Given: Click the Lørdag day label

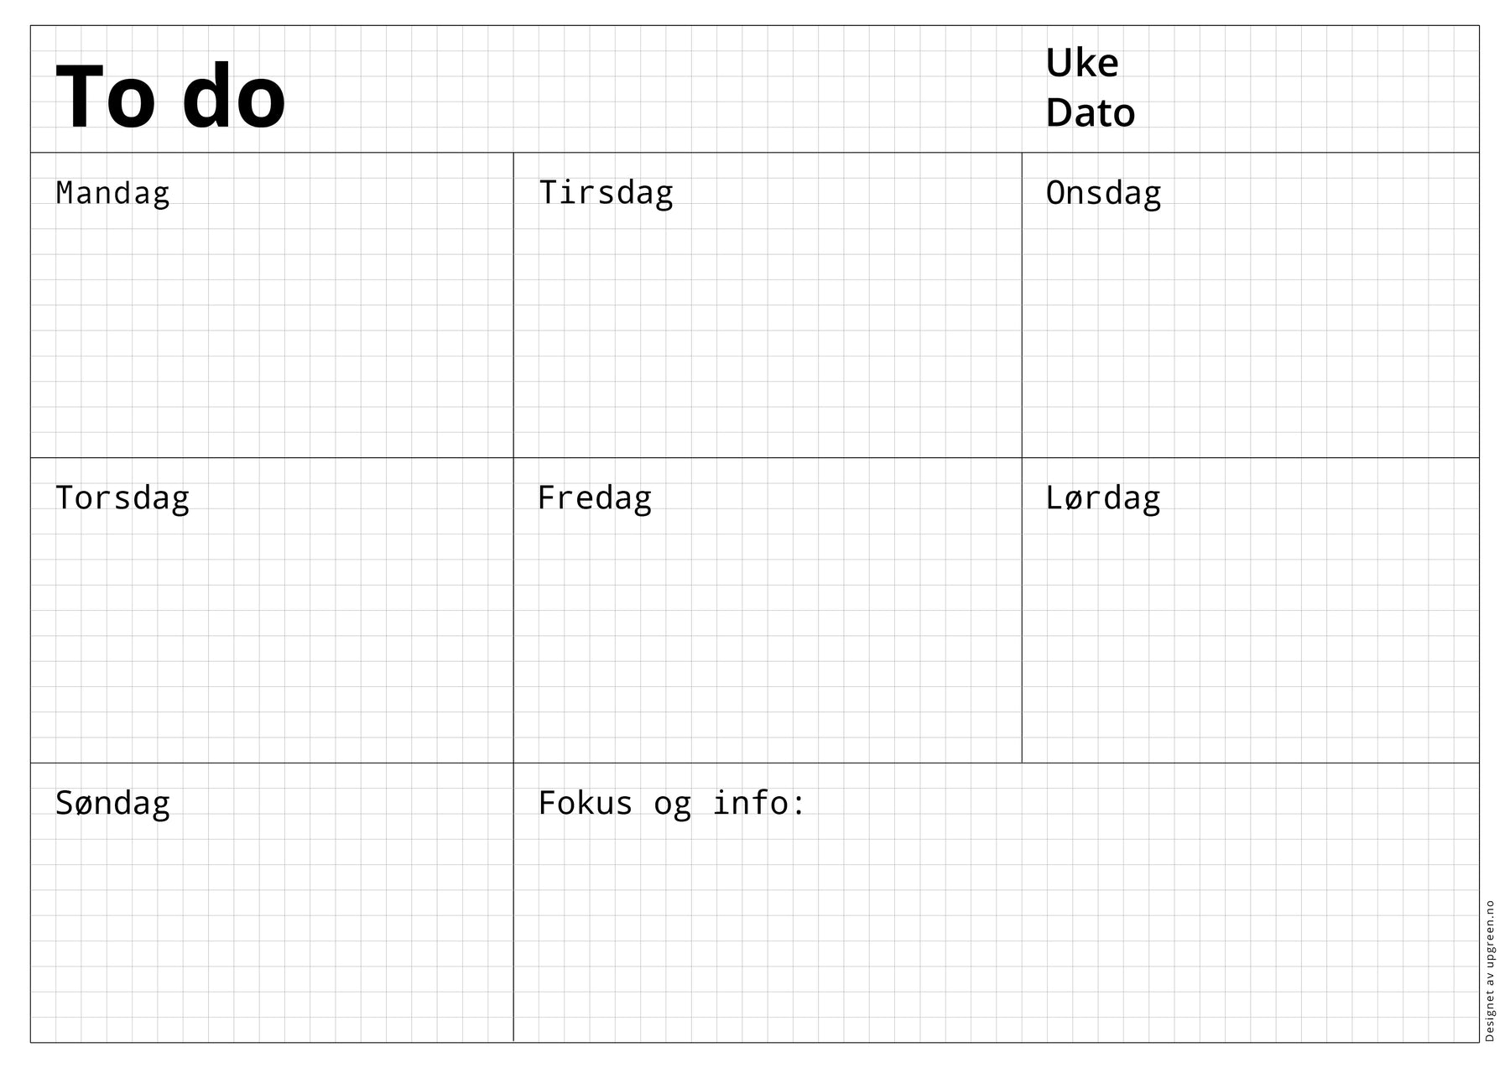Looking at the screenshot, I should tap(1102, 498).
